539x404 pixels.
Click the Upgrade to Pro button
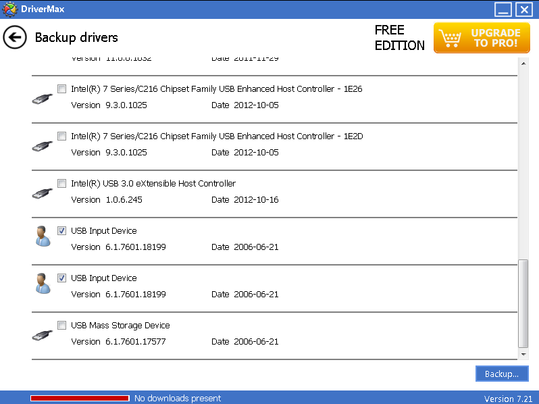coord(482,38)
